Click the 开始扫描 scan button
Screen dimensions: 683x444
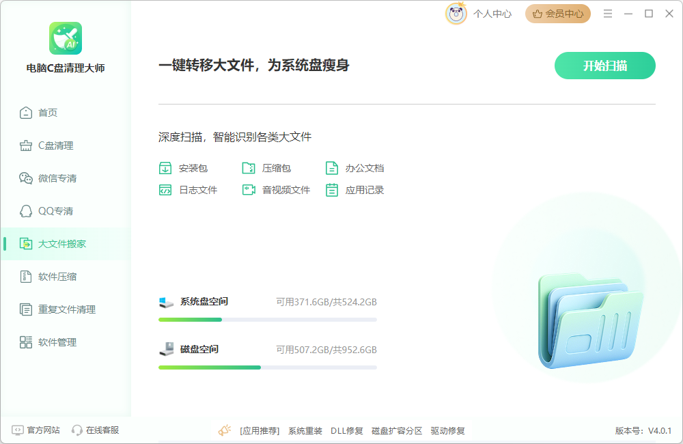coord(604,66)
